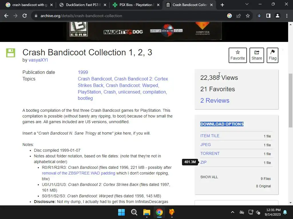293x219 pixels.
Task: Open Chrome profile avatar
Action: 278,16
